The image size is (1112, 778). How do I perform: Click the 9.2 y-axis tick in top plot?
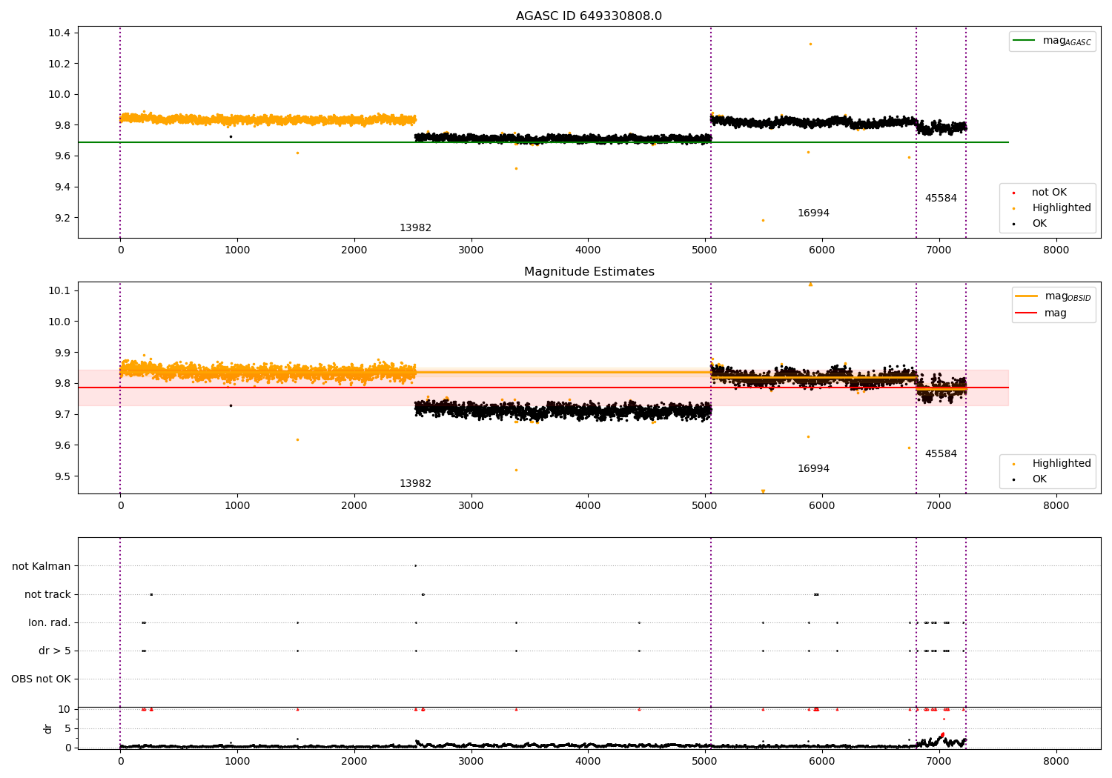pos(62,218)
